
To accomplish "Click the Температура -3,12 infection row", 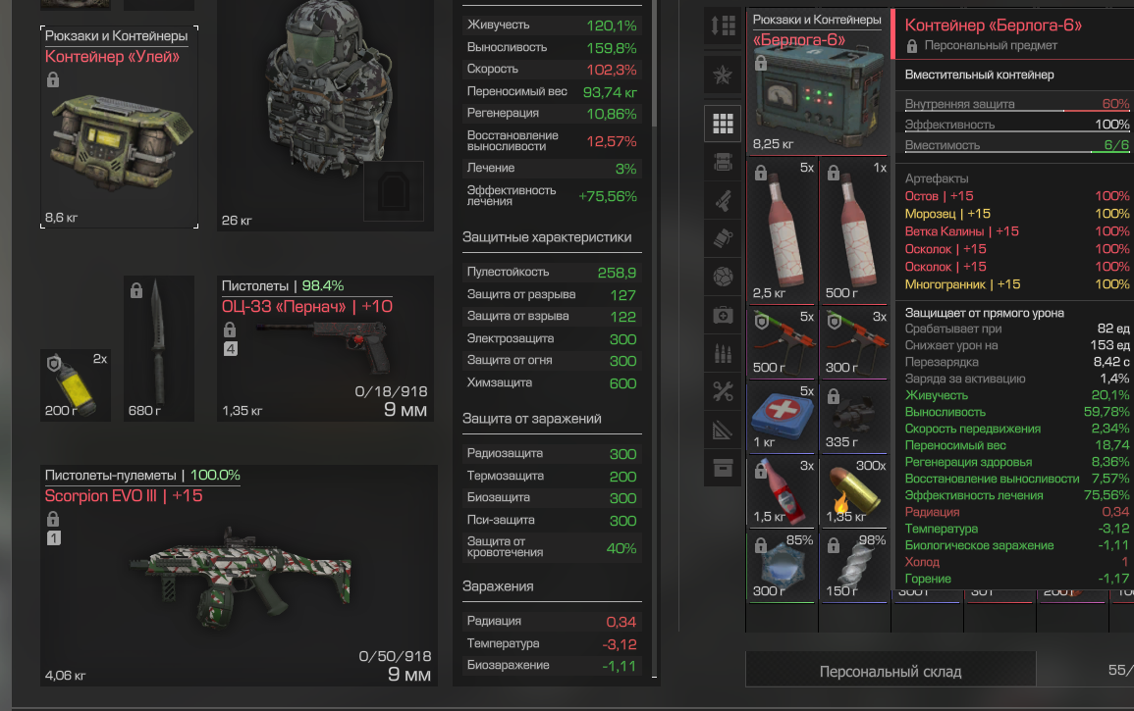I will click(552, 643).
